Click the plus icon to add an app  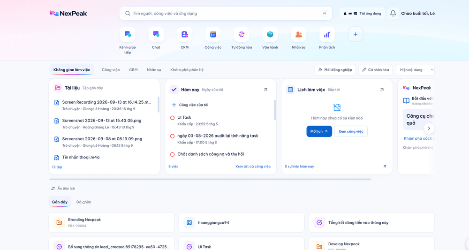tap(356, 34)
